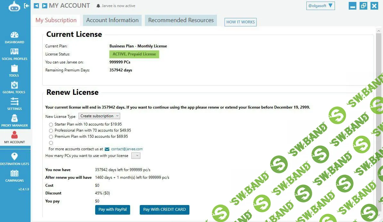Open the New License Type dropdown

coord(99,116)
